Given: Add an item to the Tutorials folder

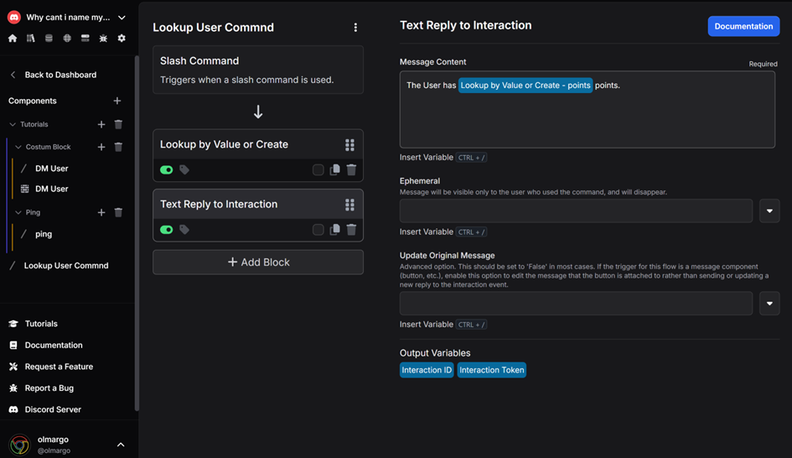Looking at the screenshot, I should coord(101,124).
